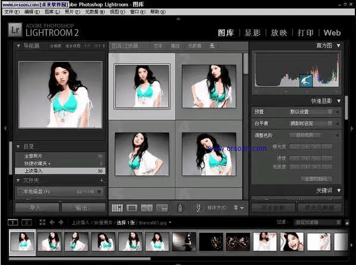
Task: Click the 输出 button
Action: tap(84, 208)
